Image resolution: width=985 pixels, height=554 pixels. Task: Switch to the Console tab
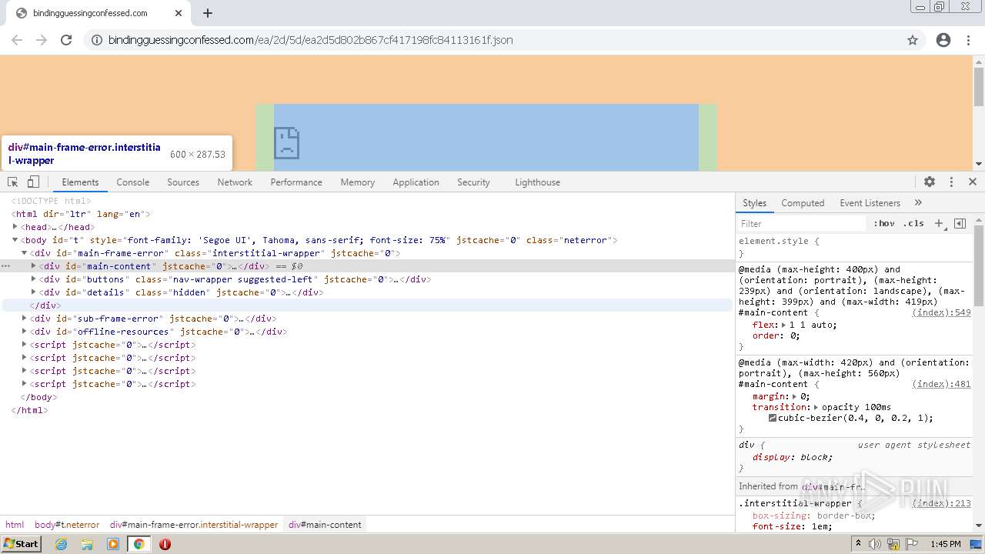tap(133, 182)
